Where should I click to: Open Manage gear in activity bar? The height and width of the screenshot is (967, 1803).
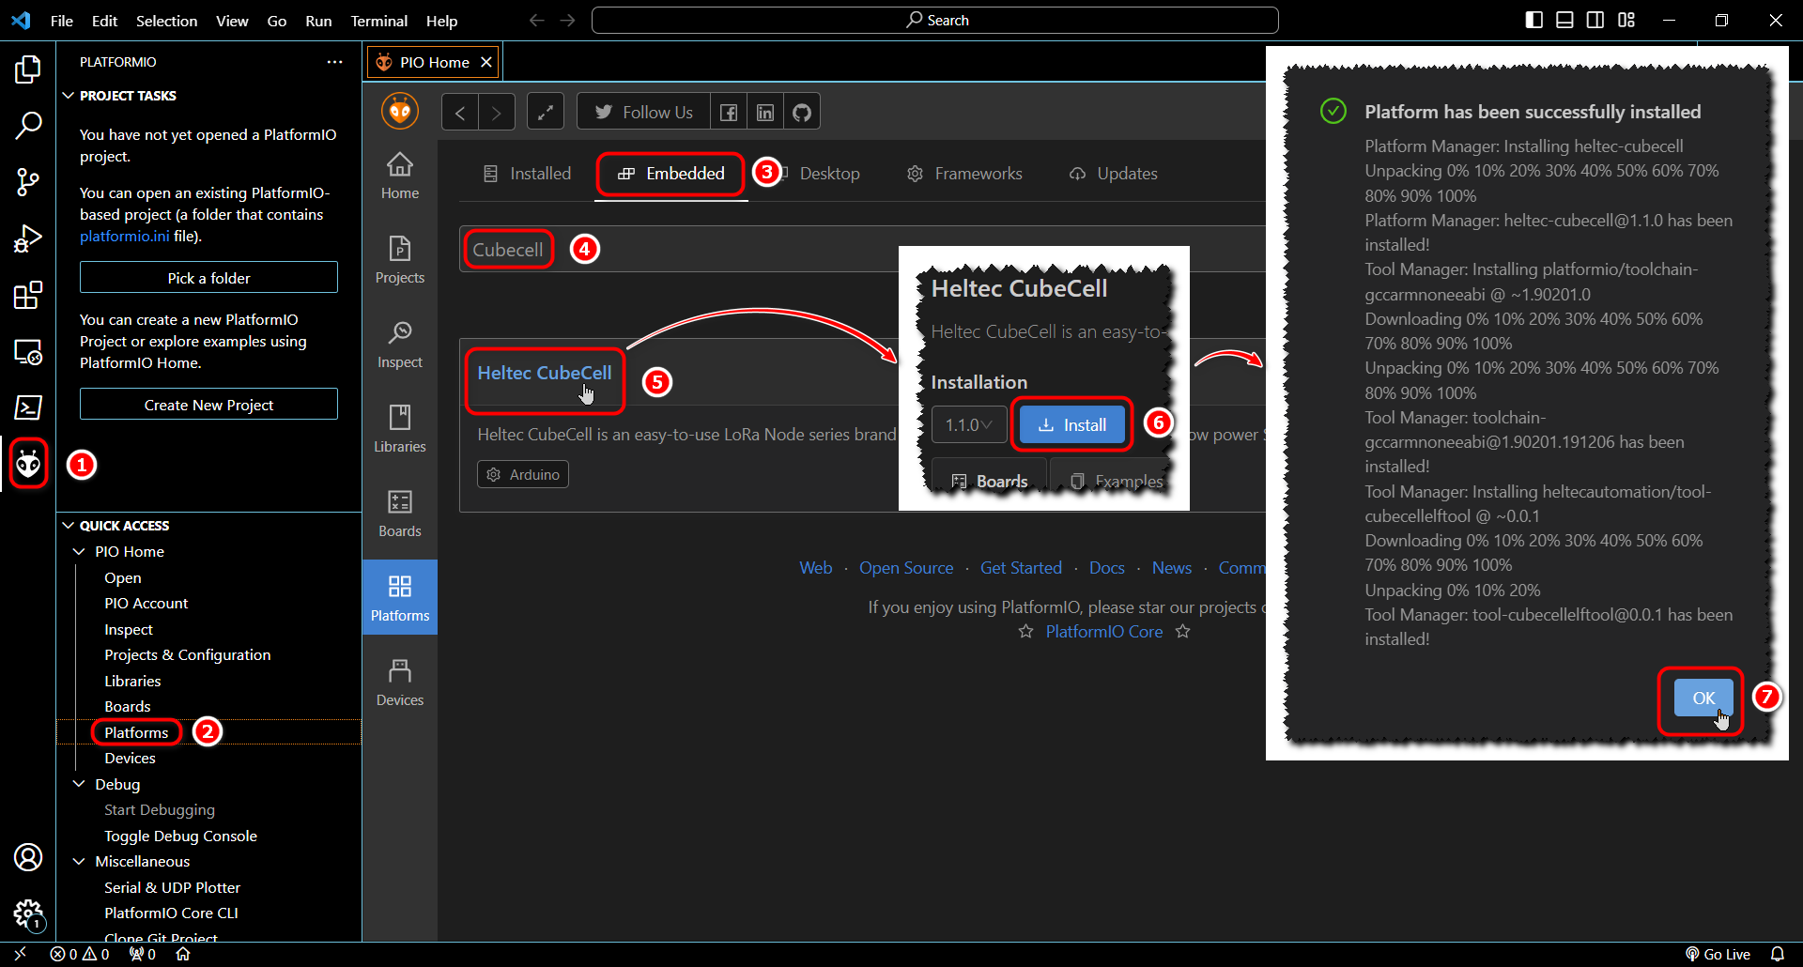28,913
